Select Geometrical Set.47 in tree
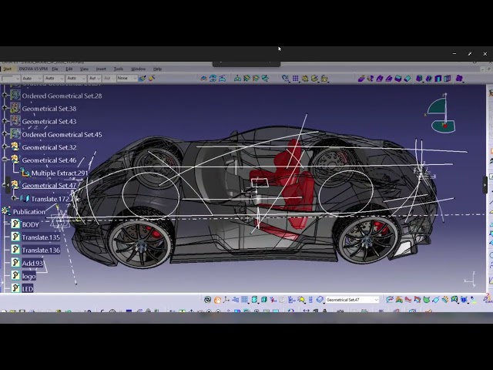Image resolution: width=493 pixels, height=370 pixels. (x=49, y=186)
